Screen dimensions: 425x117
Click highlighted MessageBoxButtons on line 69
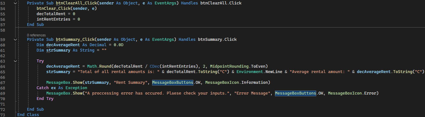(295, 93)
